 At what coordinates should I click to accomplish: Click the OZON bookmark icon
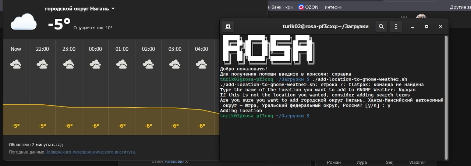tap(301, 7)
